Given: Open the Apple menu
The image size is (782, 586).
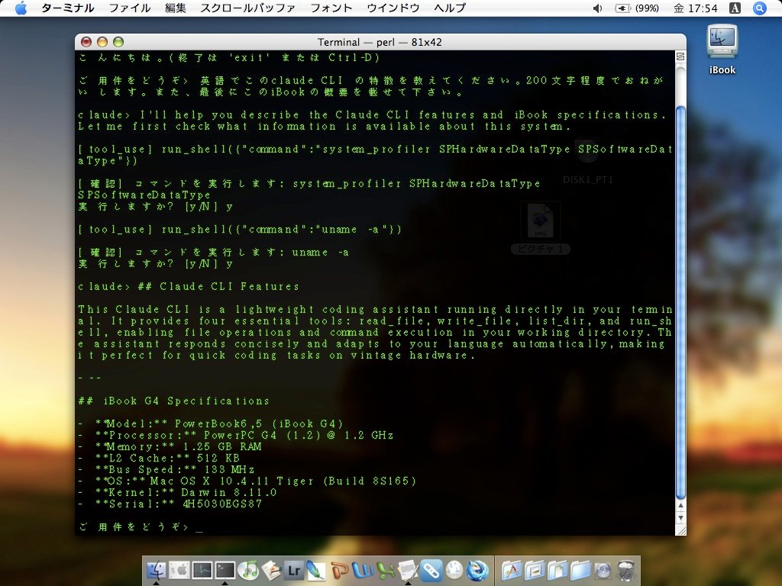Looking at the screenshot, I should (x=21, y=8).
